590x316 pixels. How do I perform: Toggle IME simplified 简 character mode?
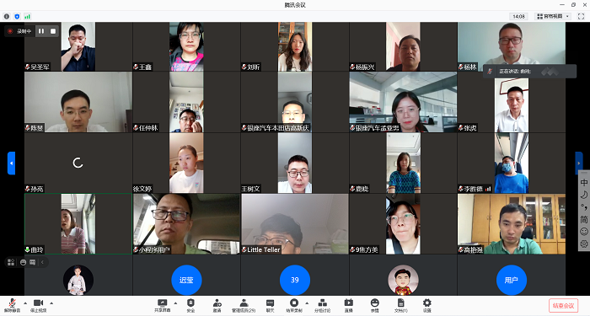[x=584, y=219]
